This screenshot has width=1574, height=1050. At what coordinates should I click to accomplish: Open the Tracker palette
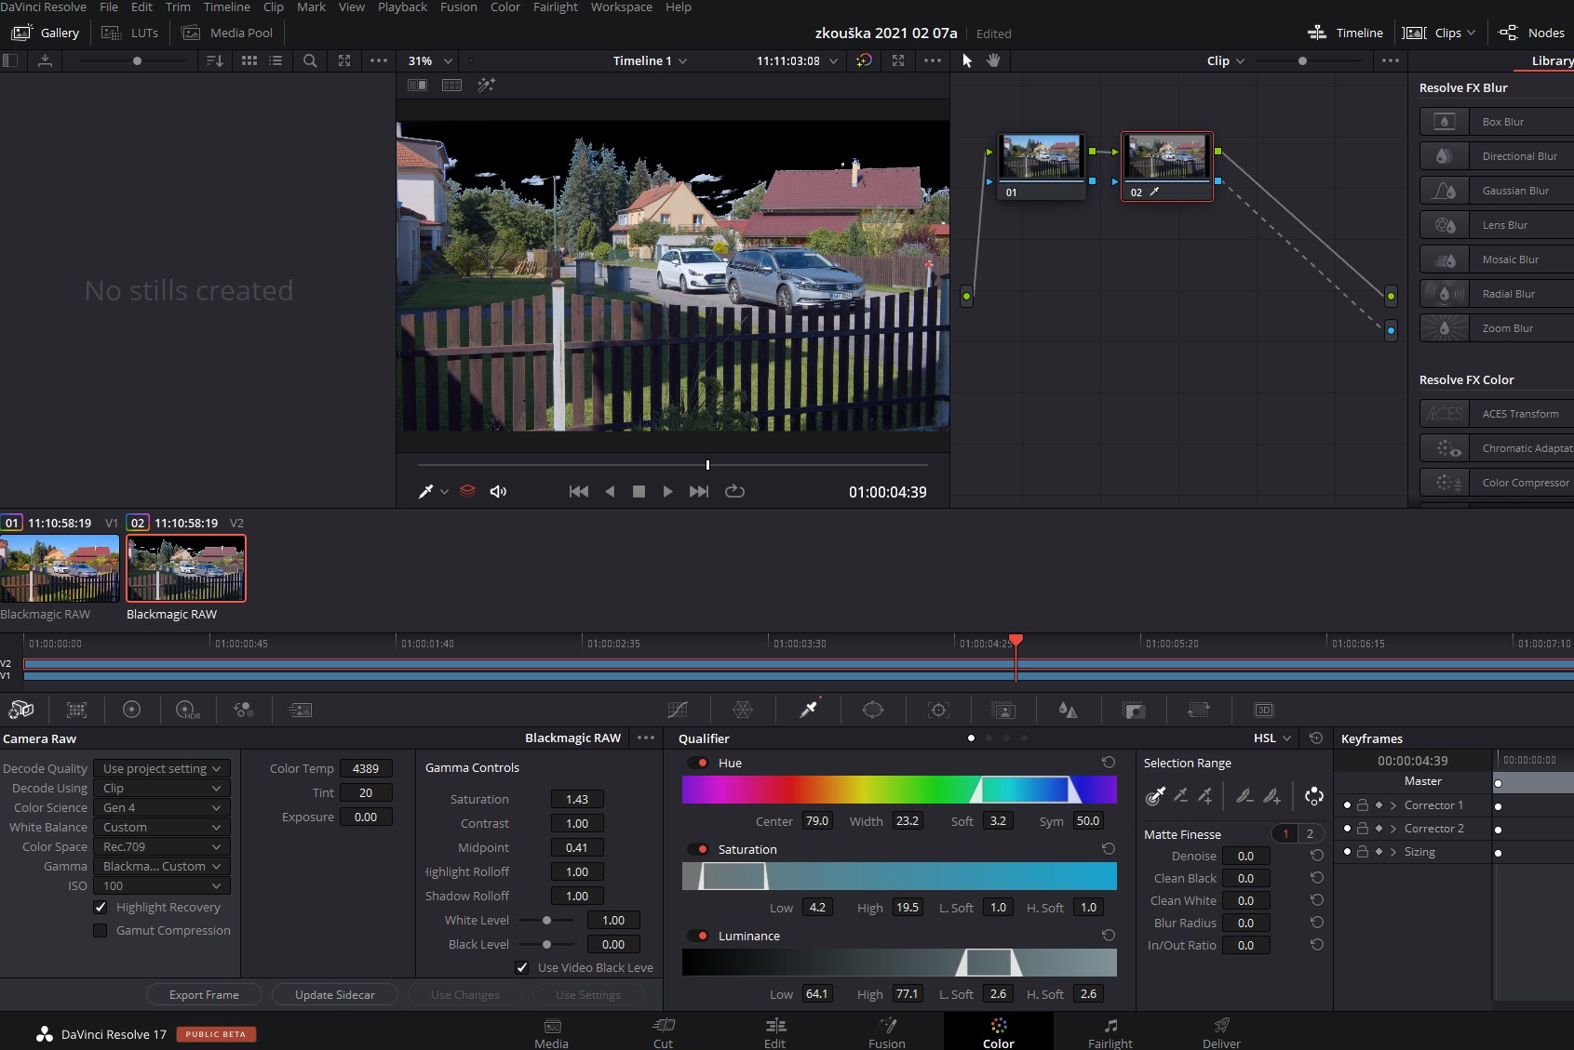(938, 710)
